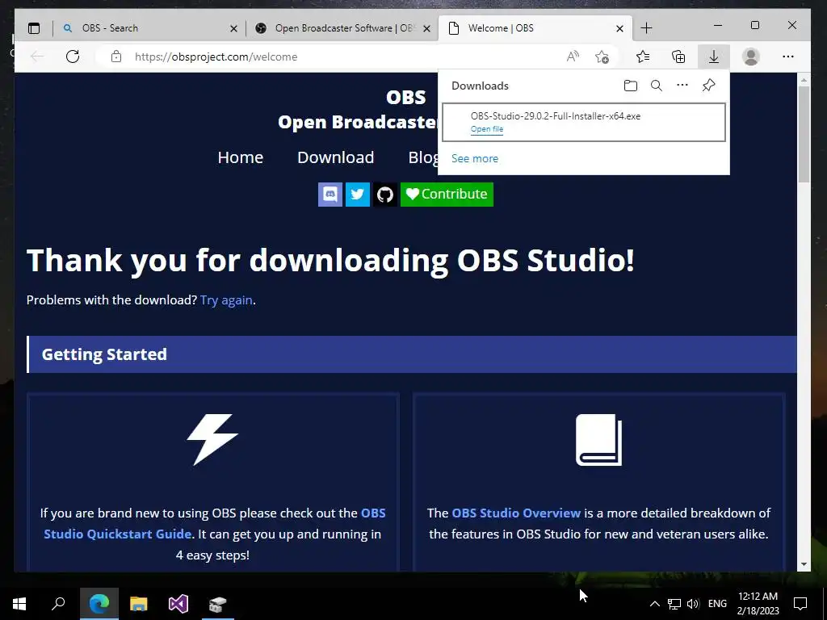Screen dimensions: 827x620
Task: Pin the Downloads panel
Action: pos(708,85)
